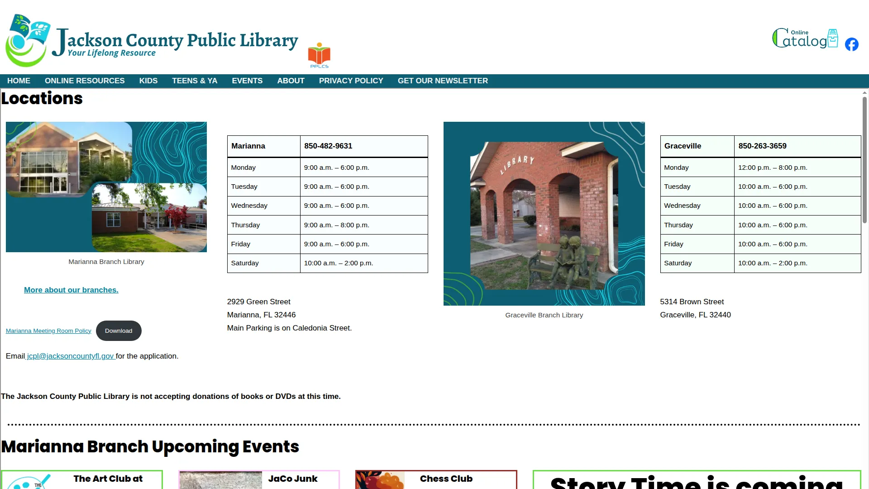The image size is (869, 489).
Task: Click the Graceville Branch Library photo
Action: (544, 214)
